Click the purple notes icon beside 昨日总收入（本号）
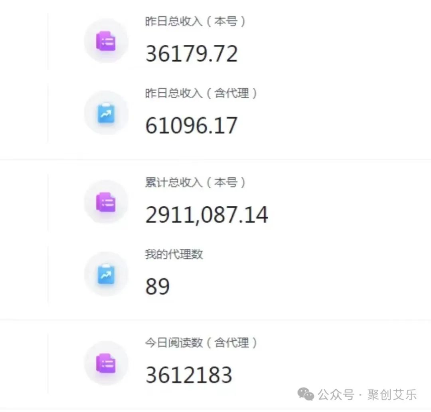Image resolution: width=431 pixels, height=412 pixels. coord(106,40)
